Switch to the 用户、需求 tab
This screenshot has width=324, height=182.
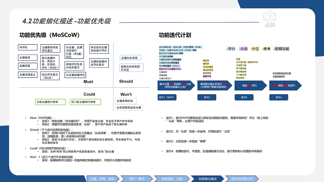point(137,179)
